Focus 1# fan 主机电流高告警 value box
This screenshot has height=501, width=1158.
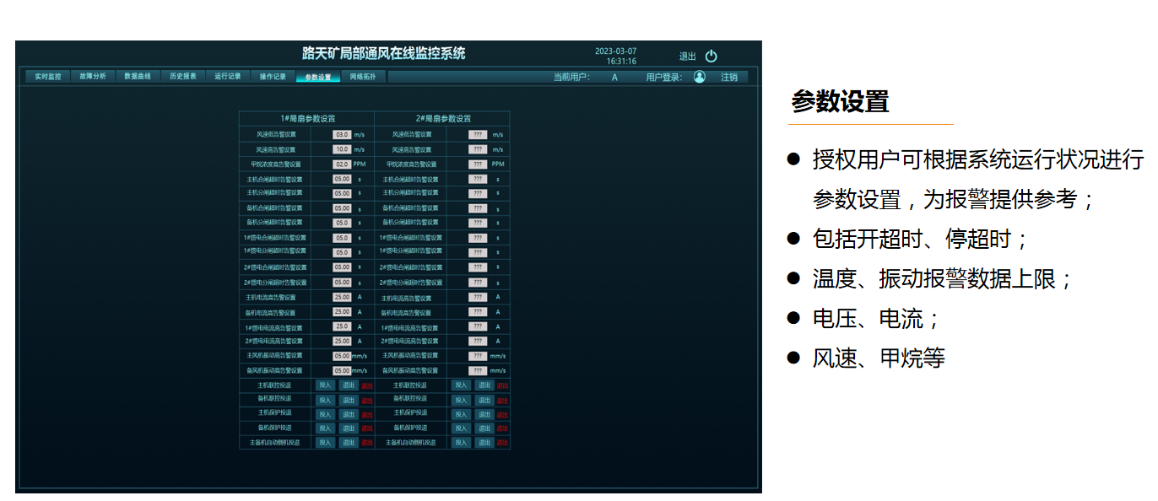pyautogui.click(x=342, y=297)
